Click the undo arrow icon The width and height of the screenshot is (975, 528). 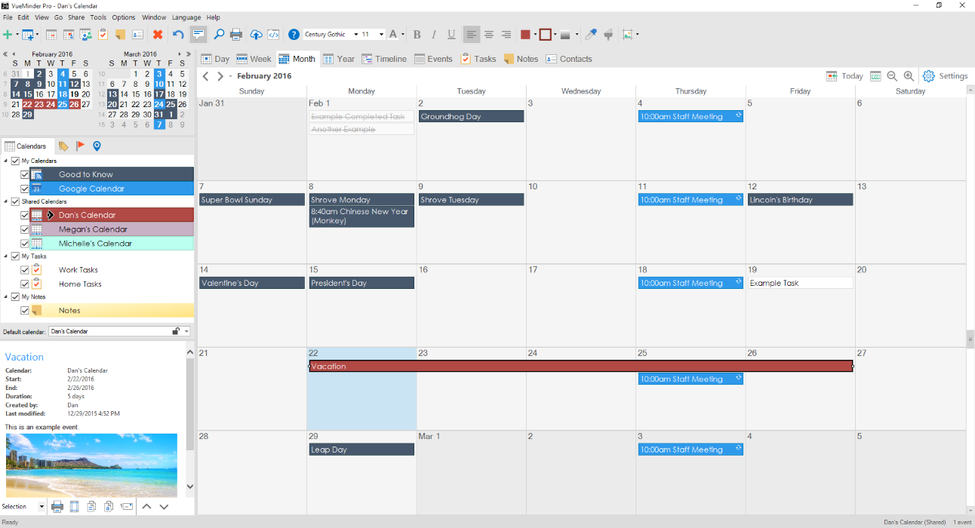click(178, 35)
